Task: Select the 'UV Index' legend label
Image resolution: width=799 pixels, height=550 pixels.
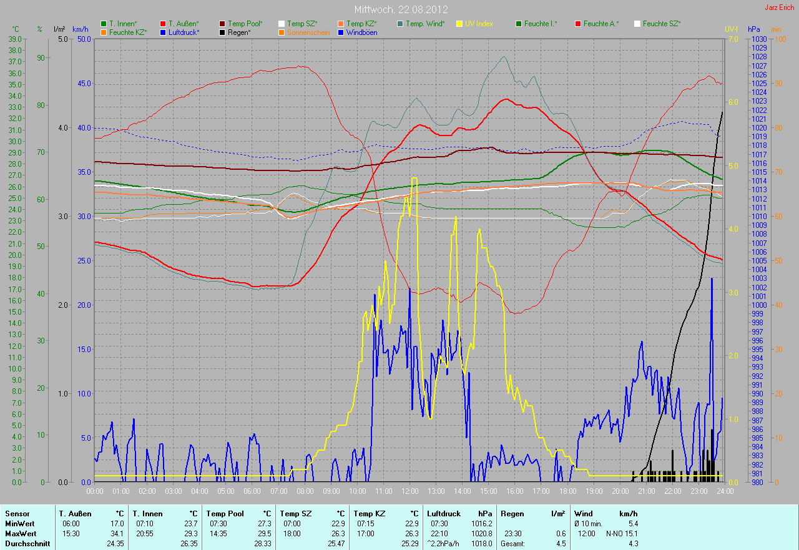Action: coord(479,24)
